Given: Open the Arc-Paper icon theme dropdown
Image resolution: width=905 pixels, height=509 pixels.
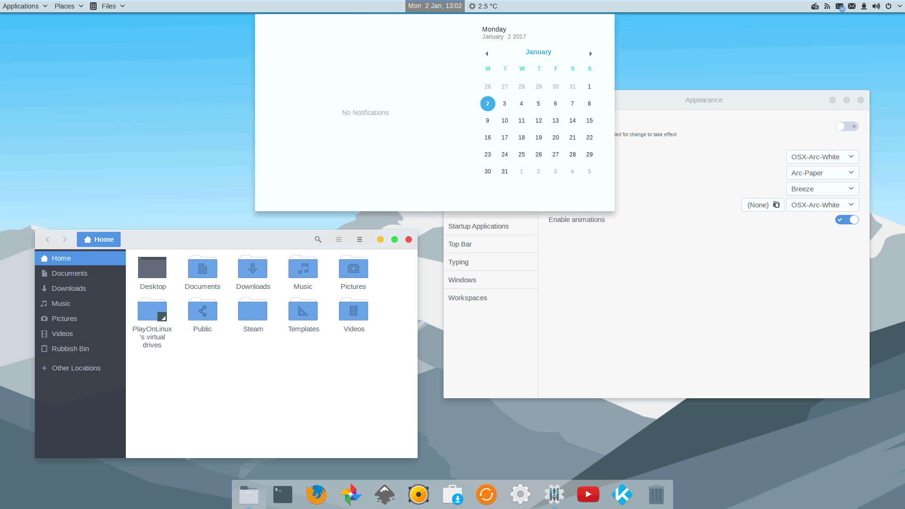Looking at the screenshot, I should [x=822, y=172].
